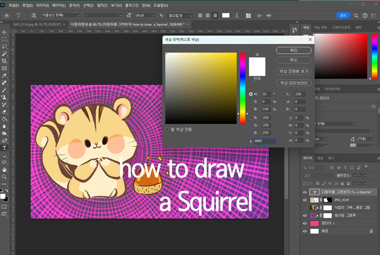Click left align text icon
Screen dimensions: 380x255
[x=200, y=16]
